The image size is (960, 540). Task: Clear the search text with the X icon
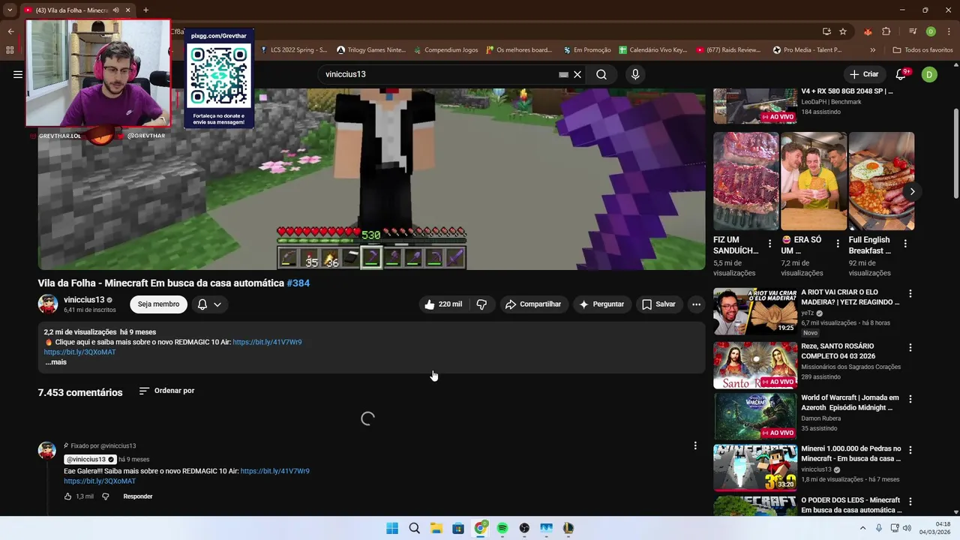tap(577, 74)
